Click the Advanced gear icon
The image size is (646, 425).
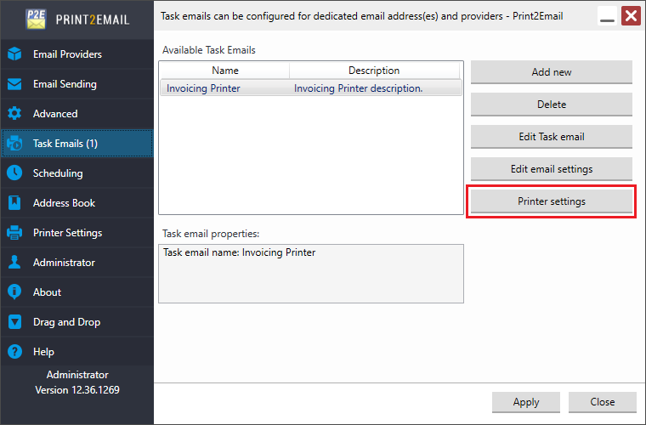click(x=14, y=114)
